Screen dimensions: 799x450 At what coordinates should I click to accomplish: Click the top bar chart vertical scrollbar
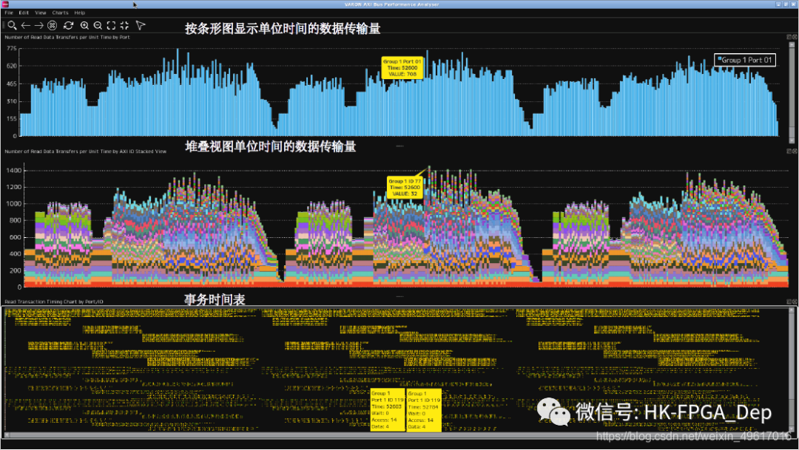[792, 92]
